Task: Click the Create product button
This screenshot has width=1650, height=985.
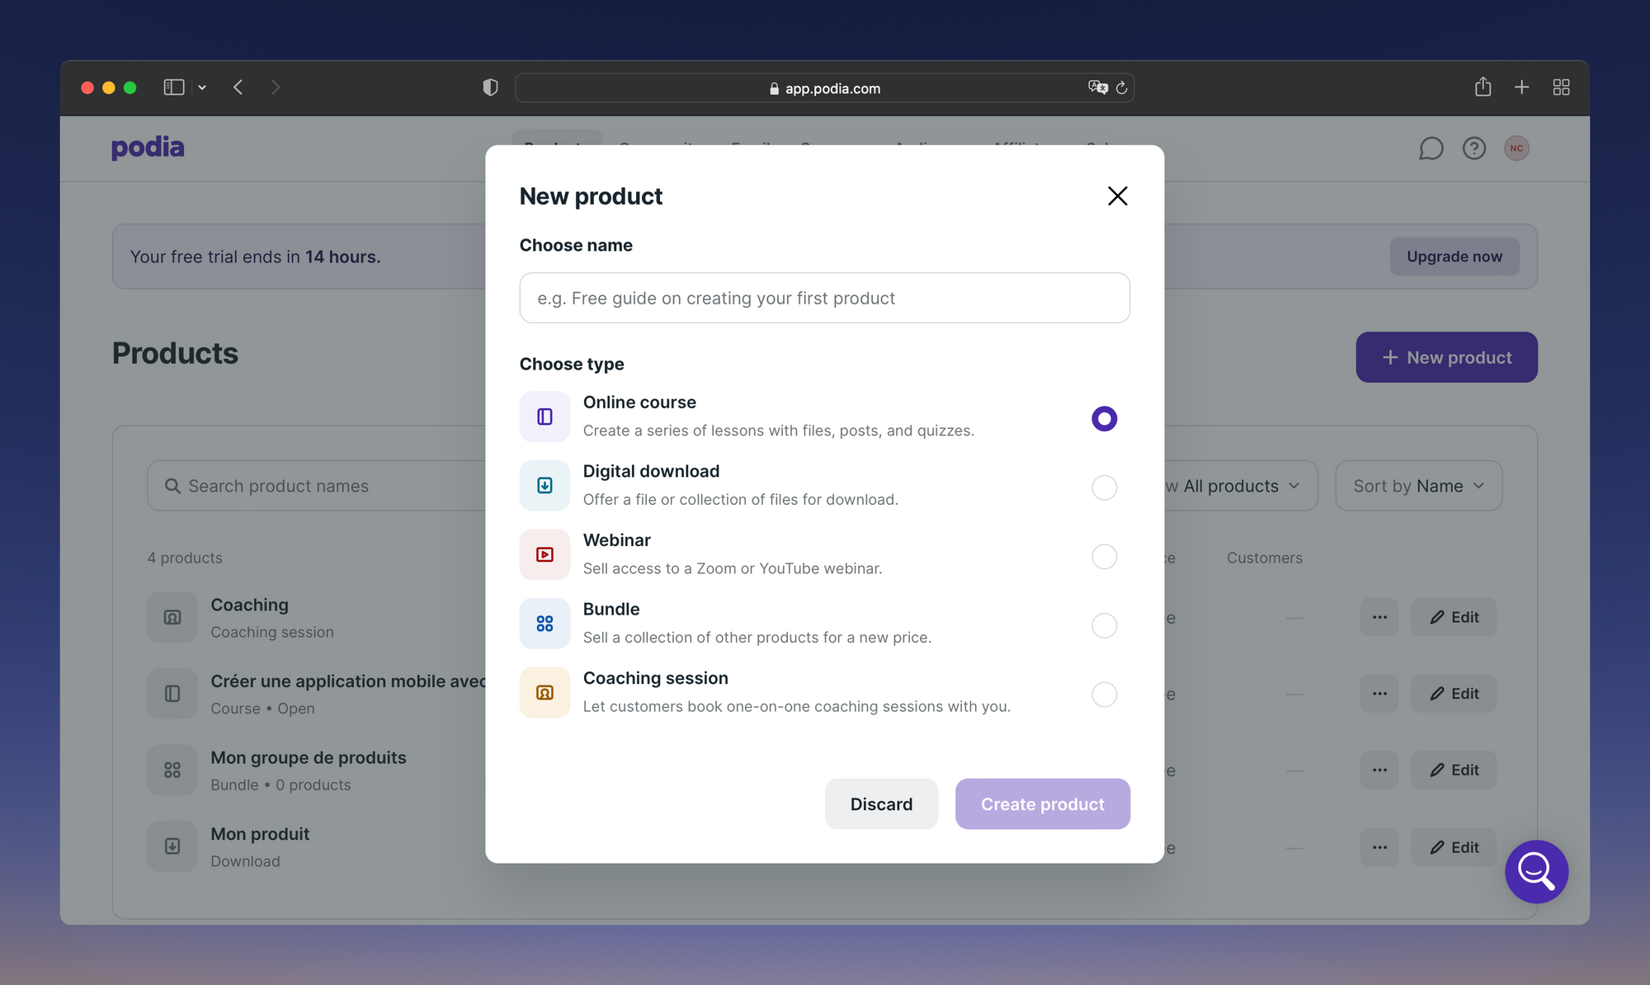Action: [x=1042, y=804]
